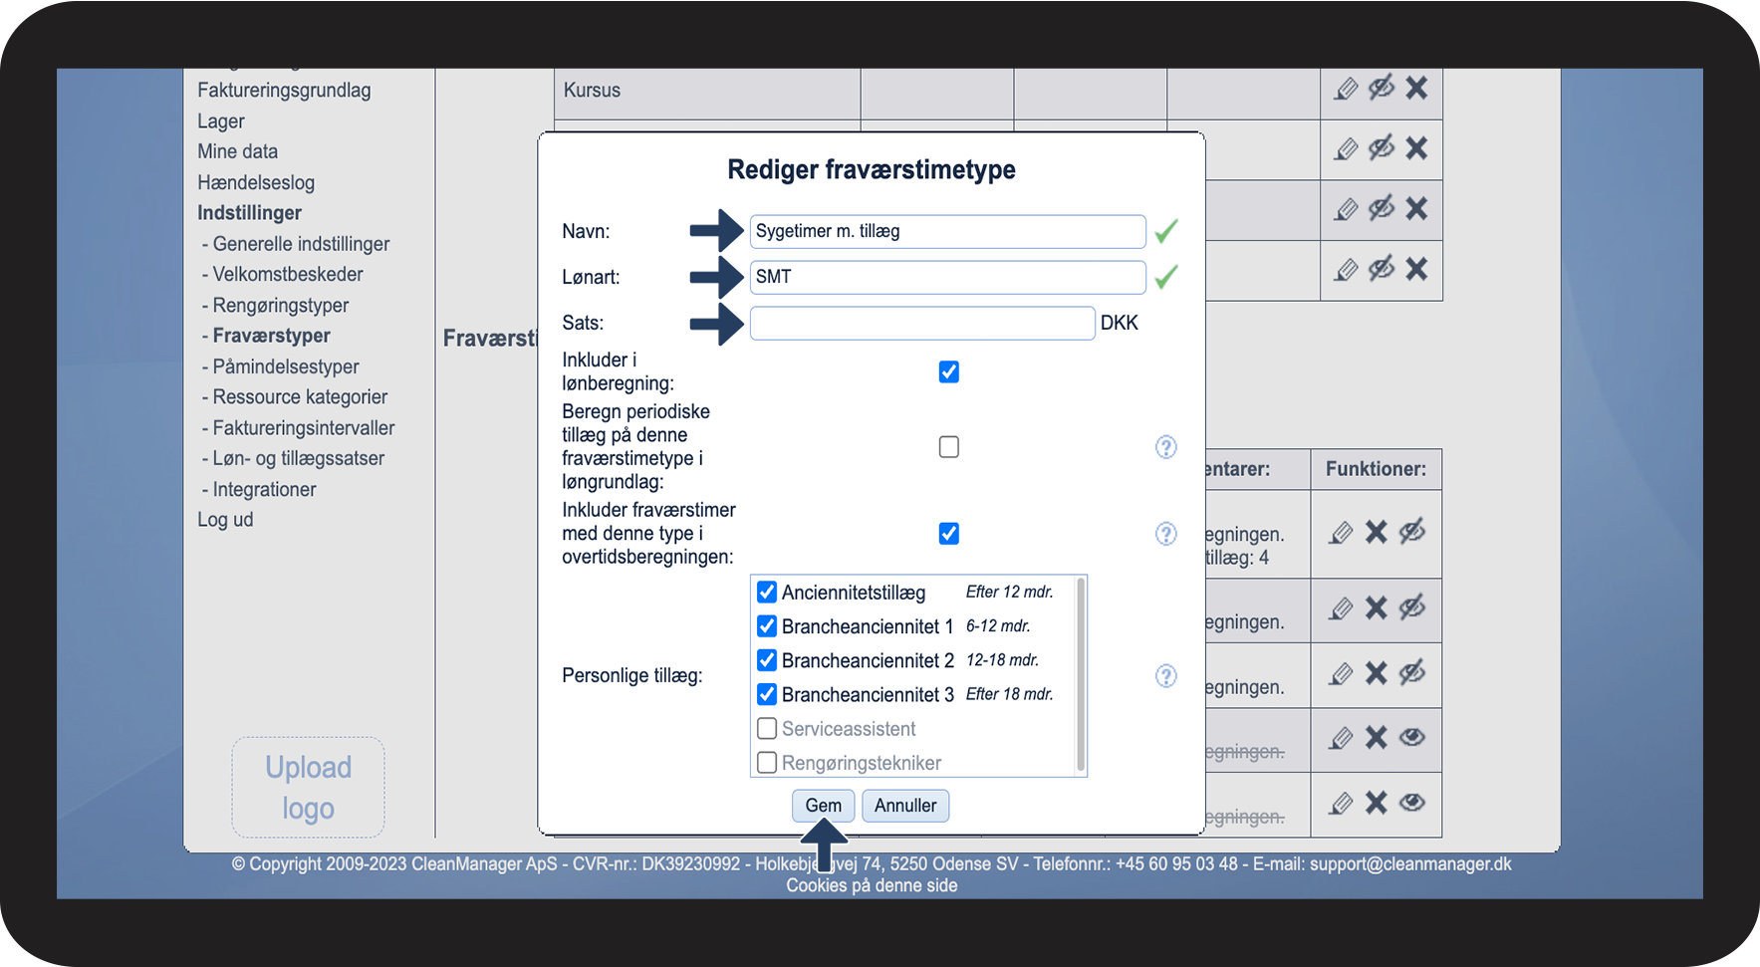Click the pencil edit icon in Kursus row
The image size is (1760, 967).
[1346, 89]
